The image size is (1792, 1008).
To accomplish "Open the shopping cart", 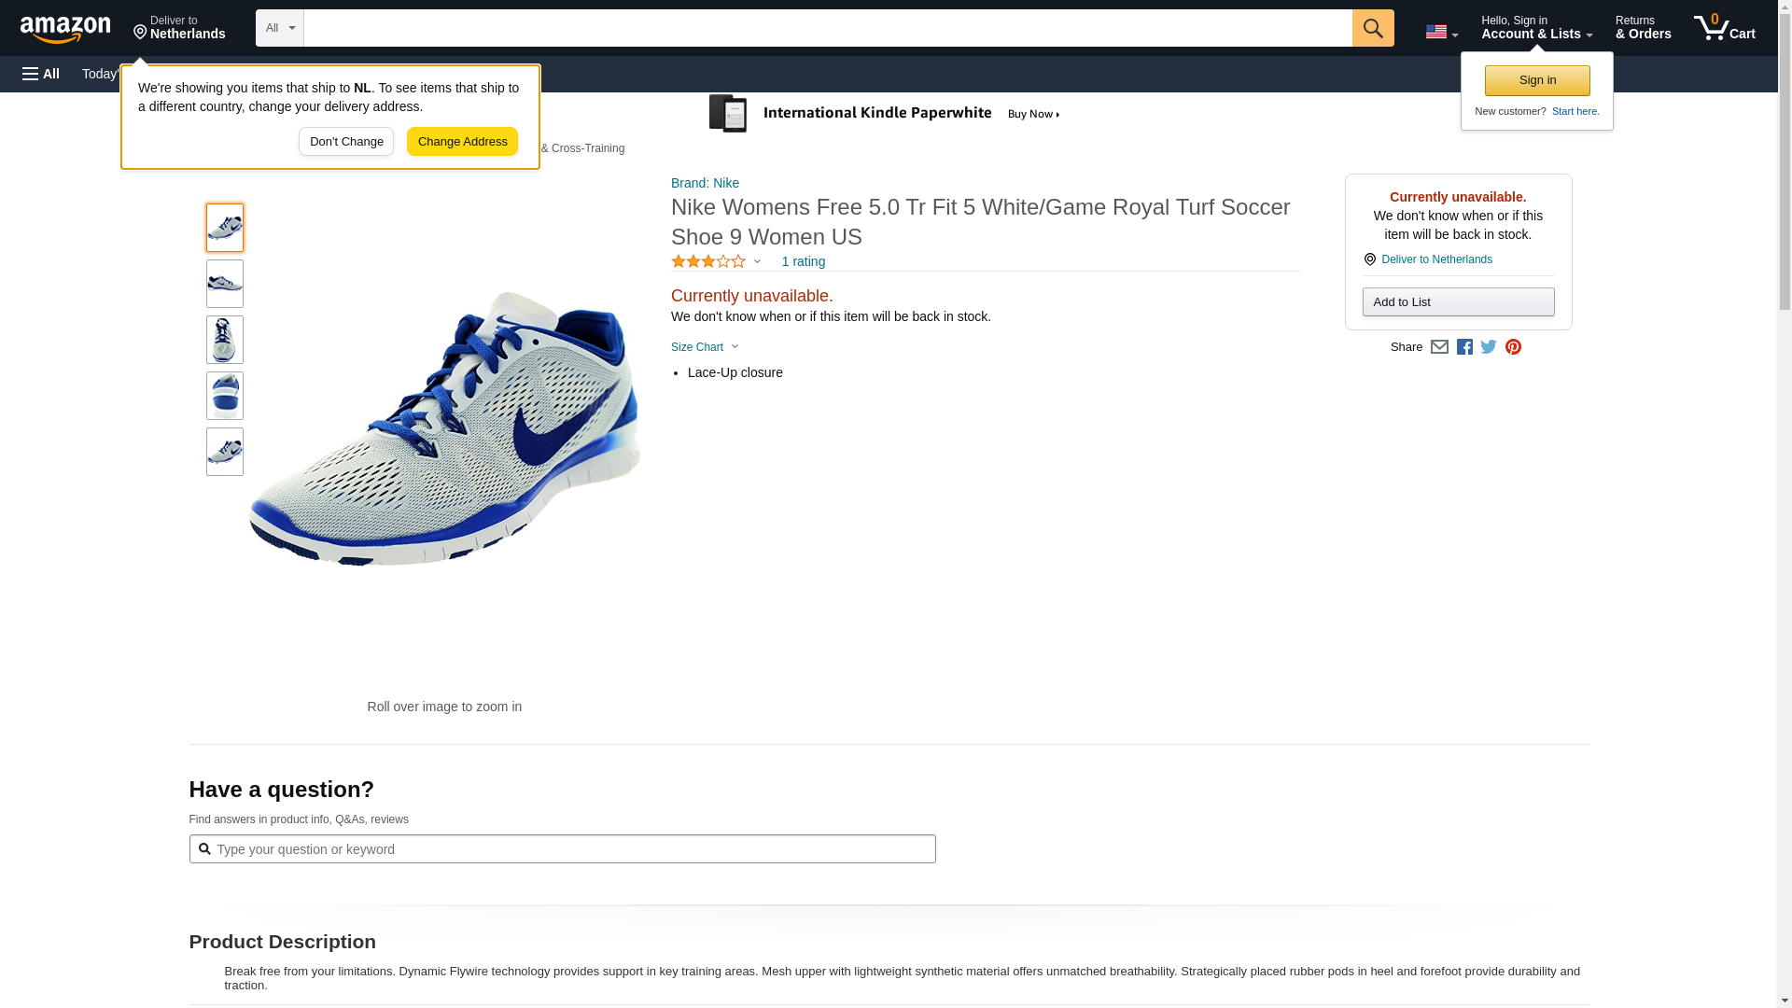I will coord(1724,28).
